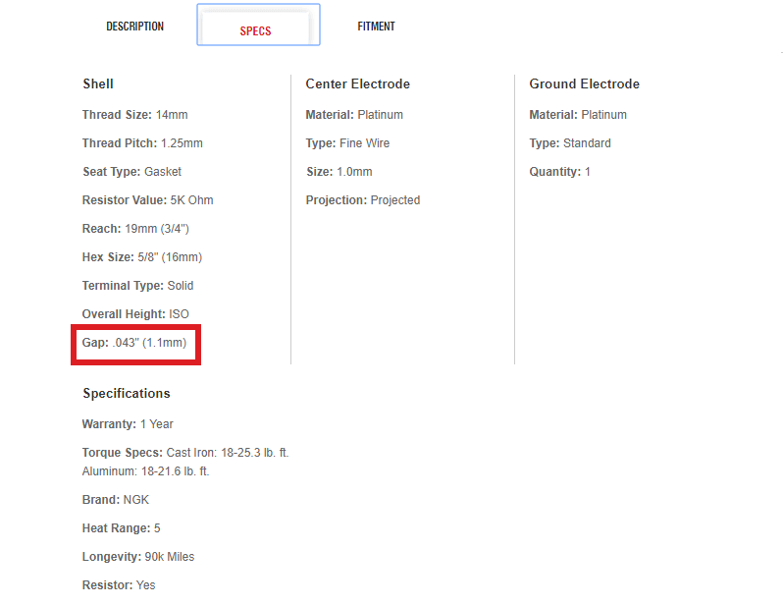This screenshot has height=606, width=783.
Task: Click the Longevity 90k Miles entry
Action: click(x=138, y=557)
